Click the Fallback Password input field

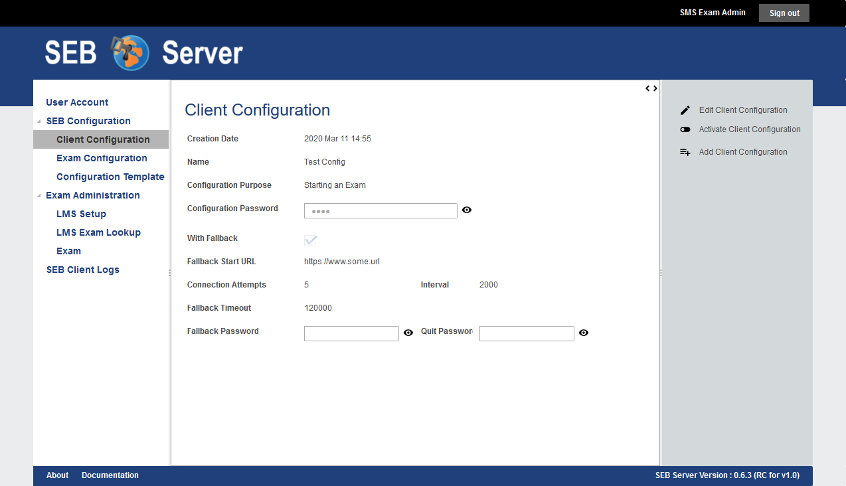(x=351, y=333)
